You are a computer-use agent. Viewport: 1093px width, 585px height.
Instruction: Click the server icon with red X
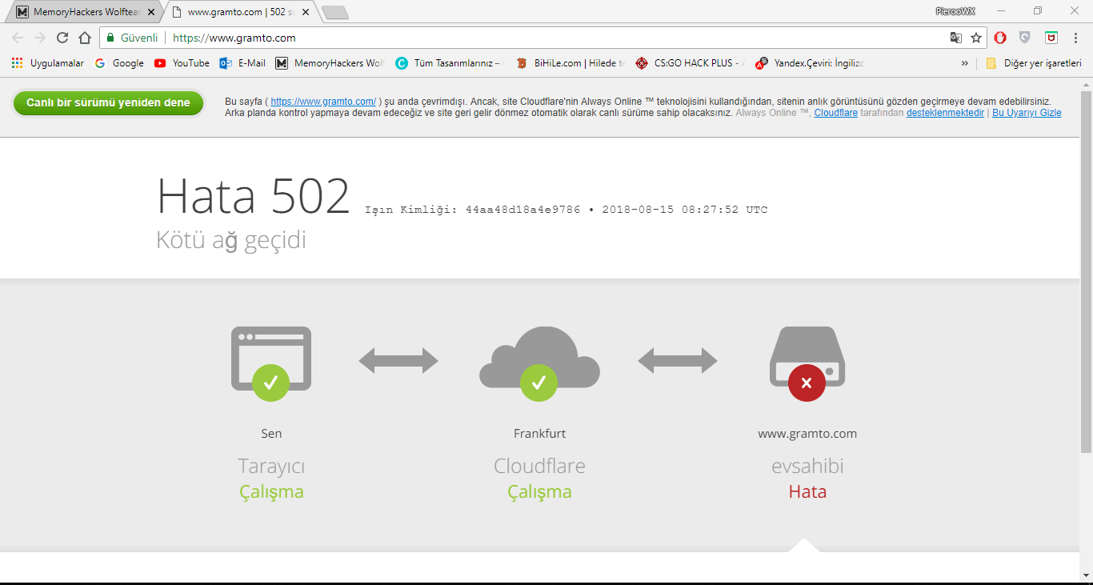click(807, 363)
